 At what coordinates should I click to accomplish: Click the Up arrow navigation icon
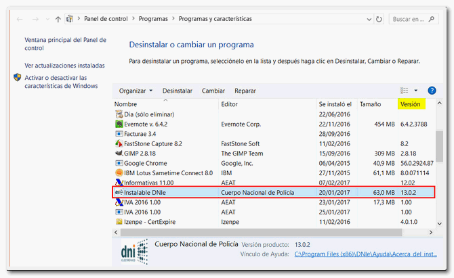(x=58, y=20)
